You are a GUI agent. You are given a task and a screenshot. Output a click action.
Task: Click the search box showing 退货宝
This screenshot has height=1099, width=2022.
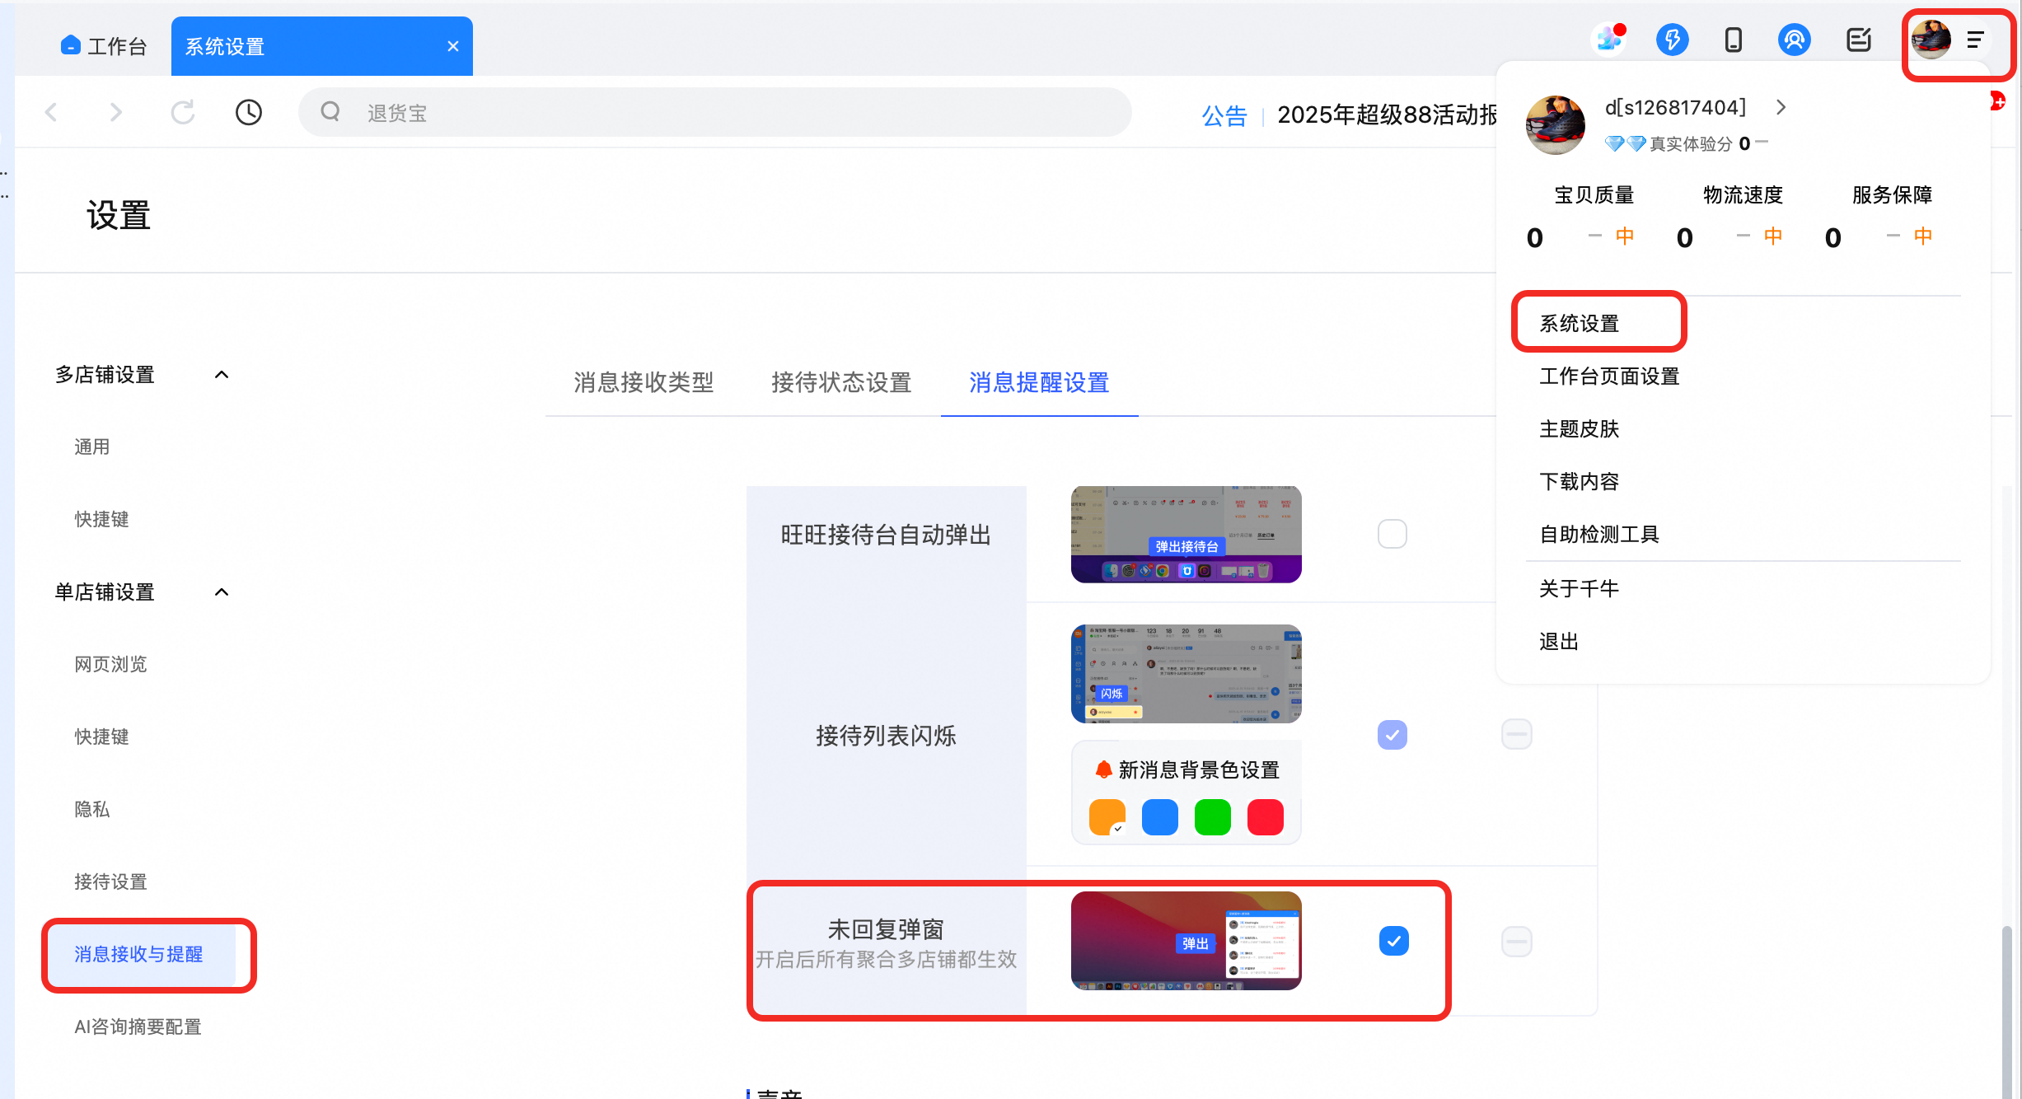(714, 112)
